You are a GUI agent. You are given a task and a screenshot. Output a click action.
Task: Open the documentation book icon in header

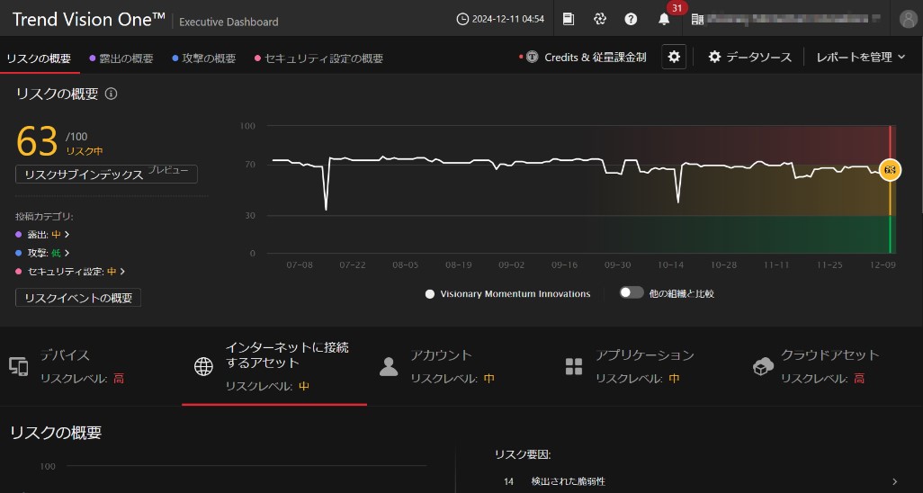(x=569, y=19)
